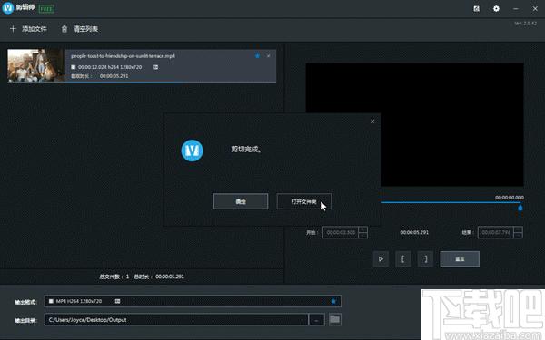The width and height of the screenshot is (545, 340).
Task: Click the 结束 end time input field
Action: tap(496, 232)
